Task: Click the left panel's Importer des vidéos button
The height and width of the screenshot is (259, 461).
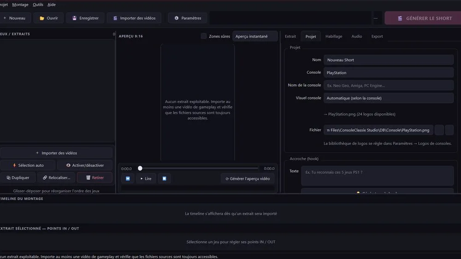Action: click(x=56, y=153)
